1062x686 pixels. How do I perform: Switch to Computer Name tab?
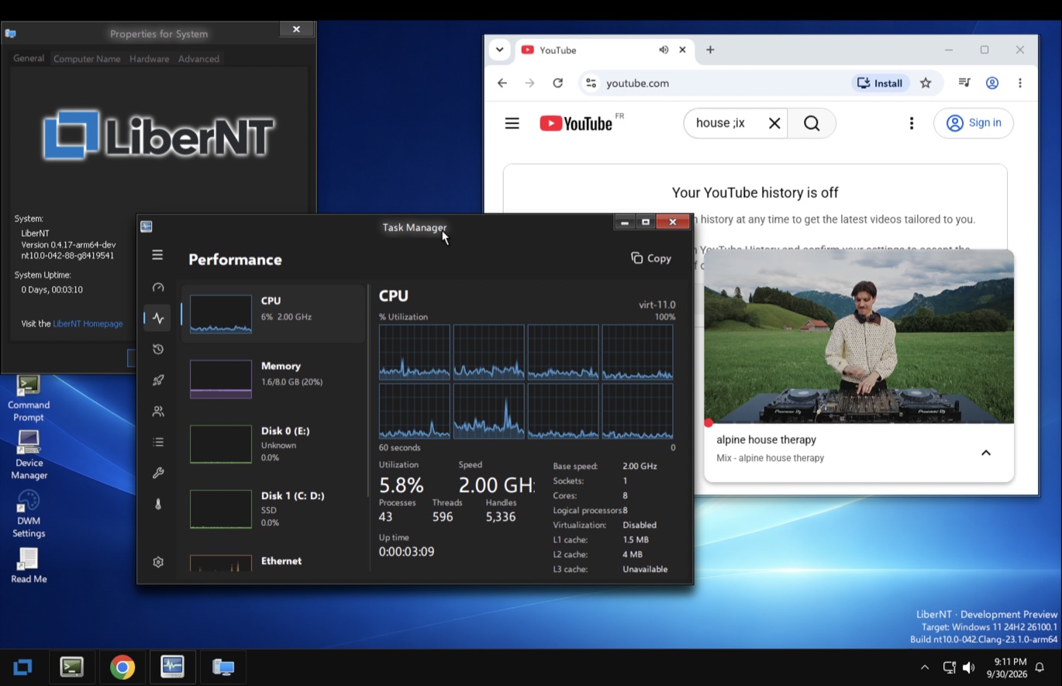87,59
